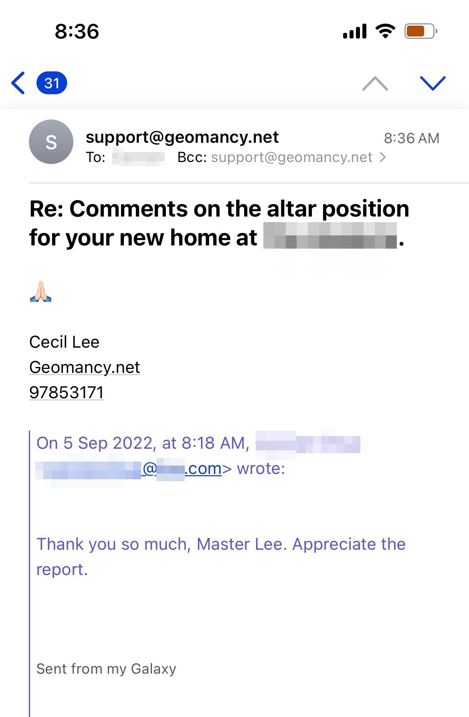Tap the back chevron to return to inbox
The height and width of the screenshot is (717, 469).
pyautogui.click(x=18, y=83)
